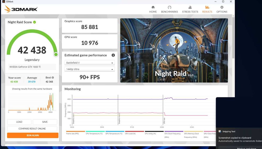The height and width of the screenshot is (149, 262).
Task: Open Stress Tests from the navigation bar
Action: pyautogui.click(x=190, y=9)
